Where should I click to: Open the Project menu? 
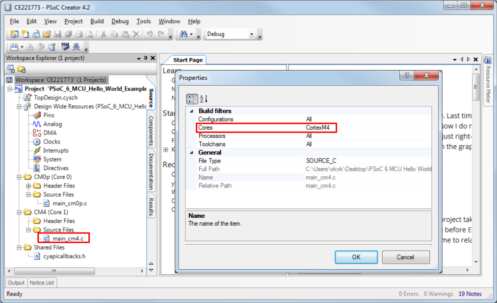click(x=73, y=21)
